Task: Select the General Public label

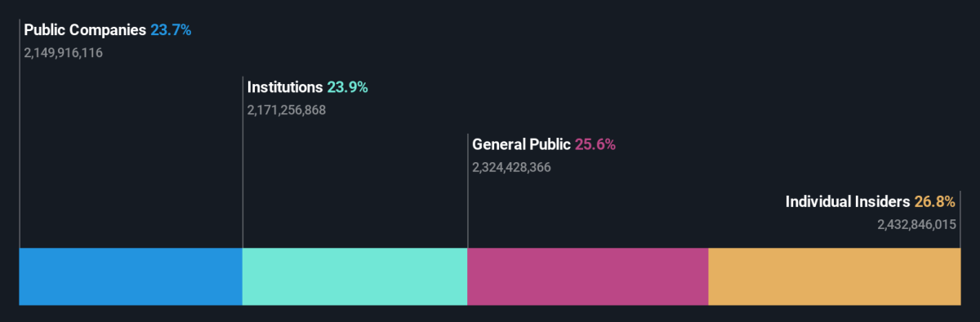Action: [521, 144]
